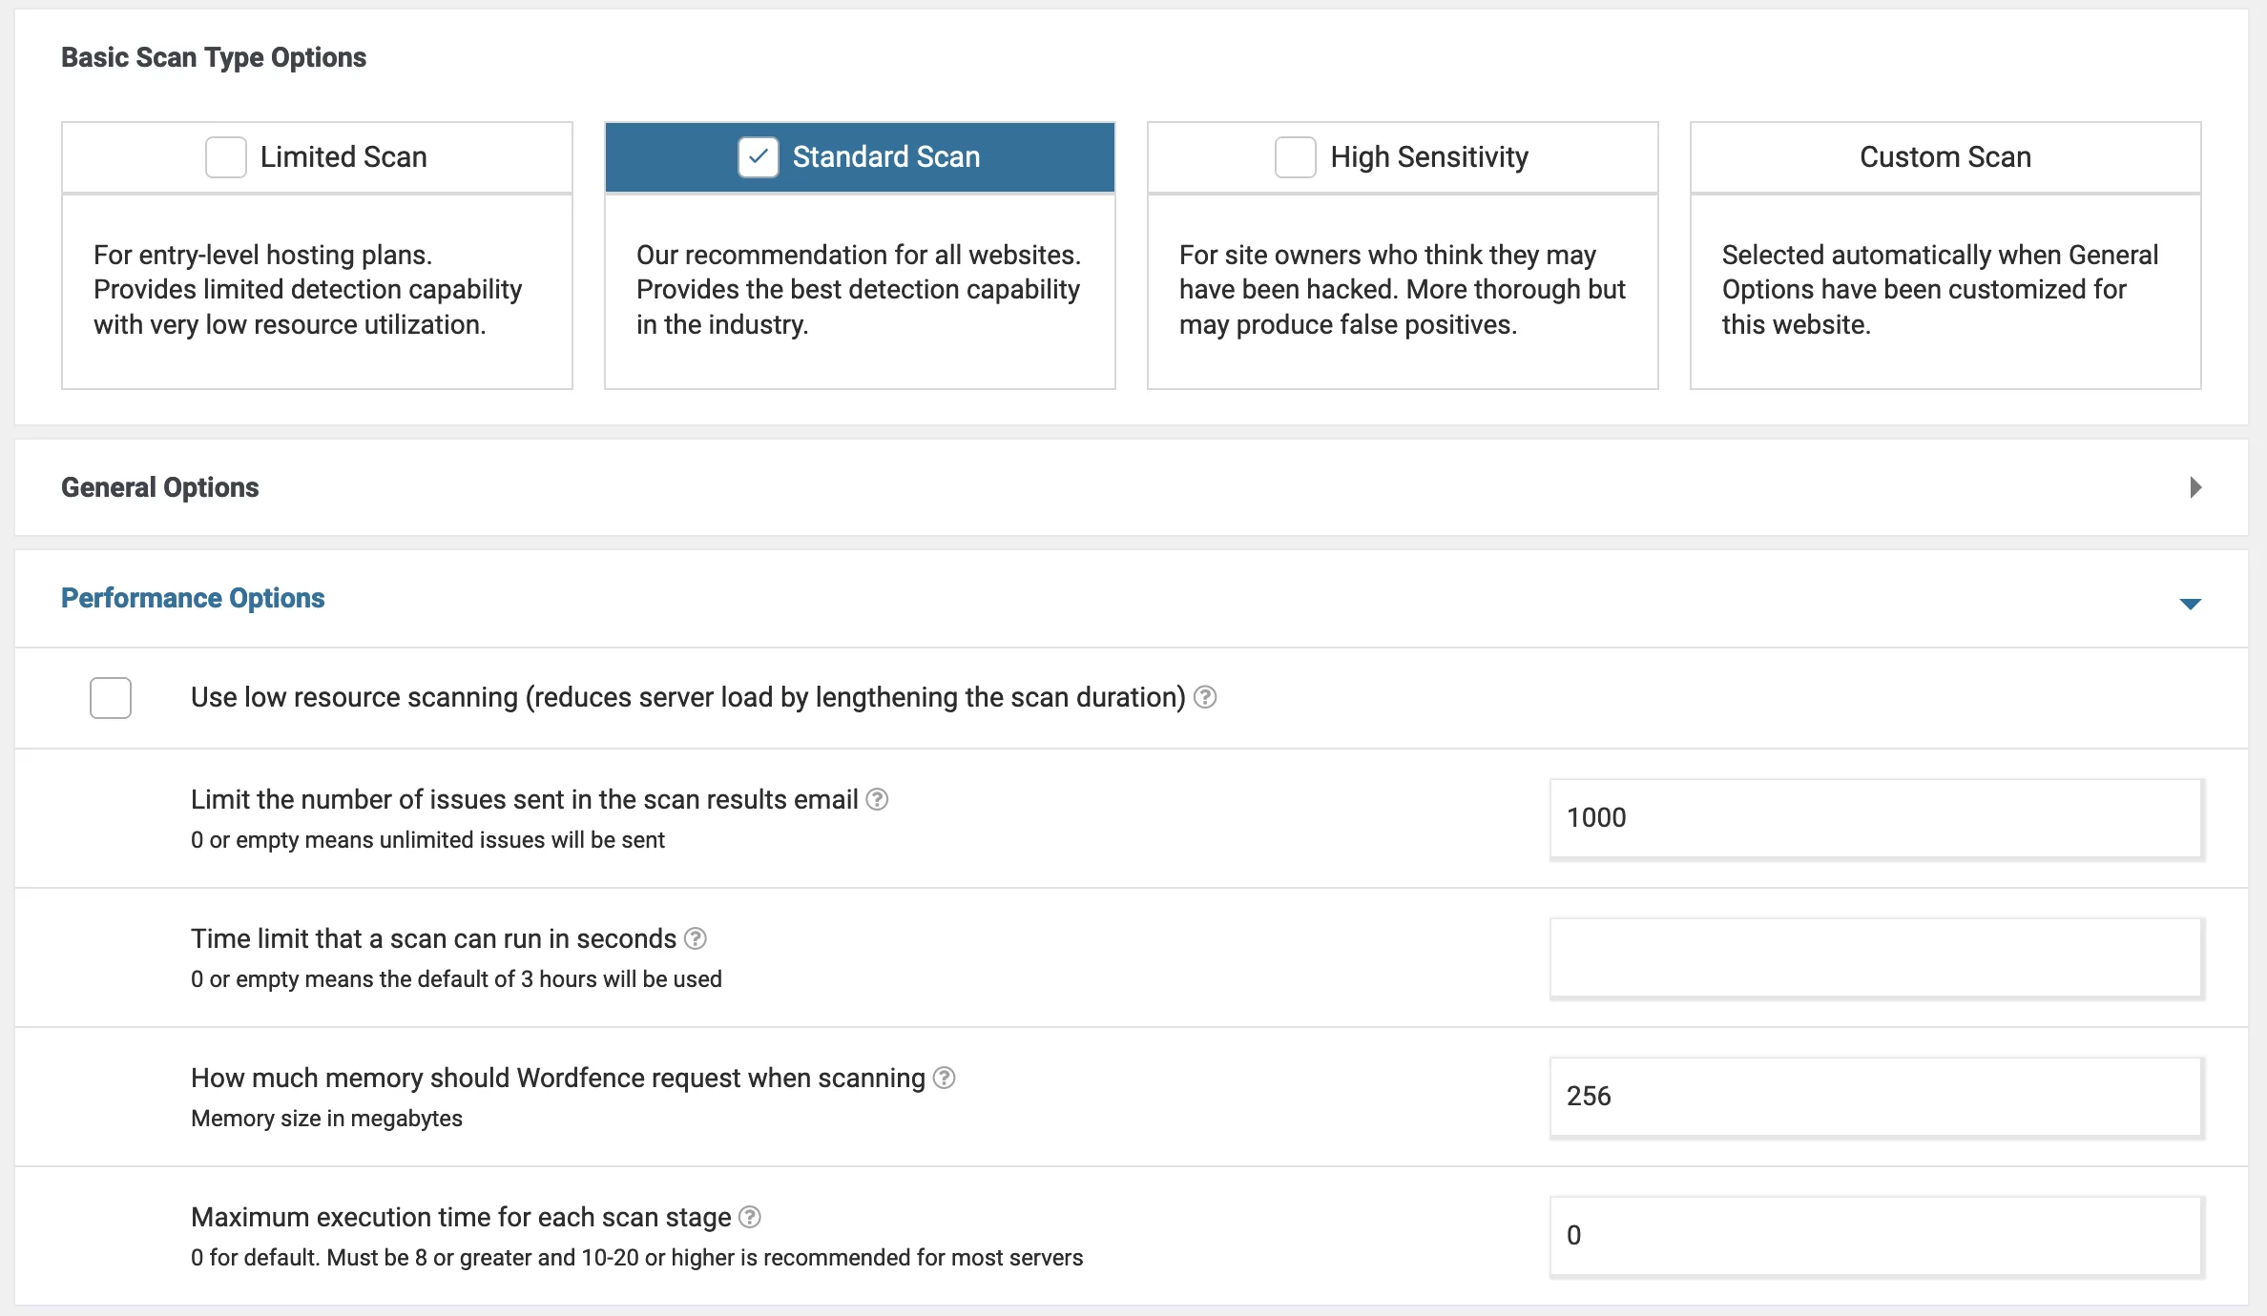Enable low resource scanning checkbox
Viewport: 2267px width, 1316px height.
110,694
